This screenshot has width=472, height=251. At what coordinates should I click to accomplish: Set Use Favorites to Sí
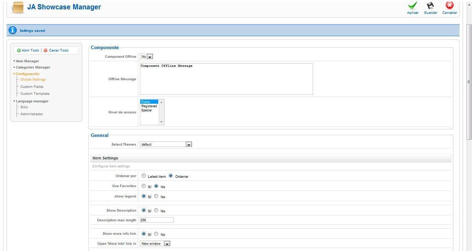click(x=144, y=186)
